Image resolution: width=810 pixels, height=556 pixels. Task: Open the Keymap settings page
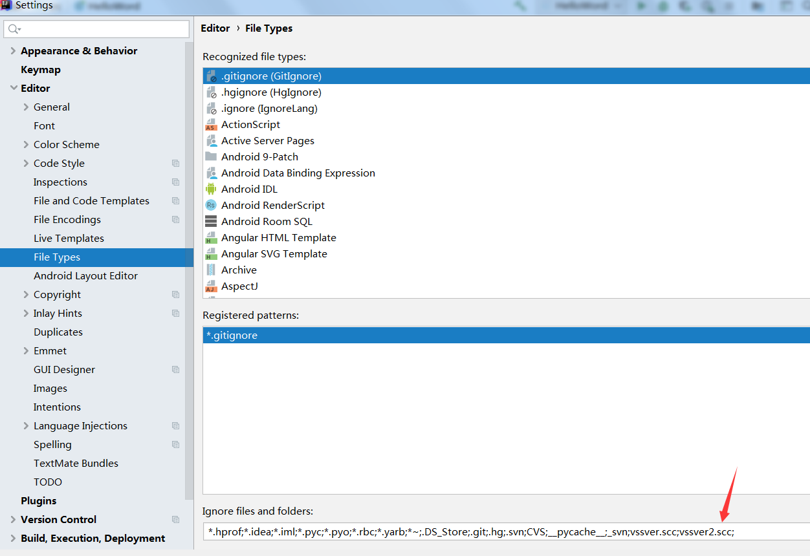point(41,70)
